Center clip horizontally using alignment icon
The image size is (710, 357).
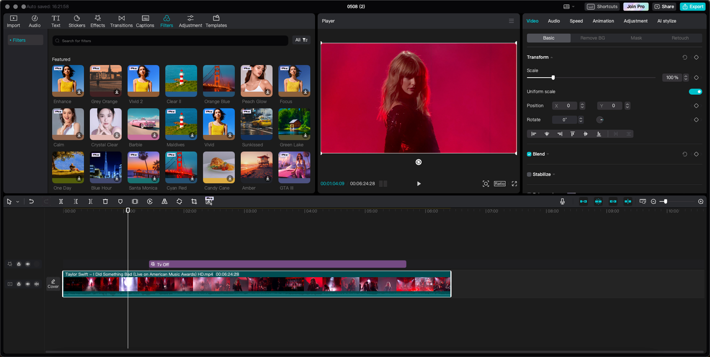point(547,134)
